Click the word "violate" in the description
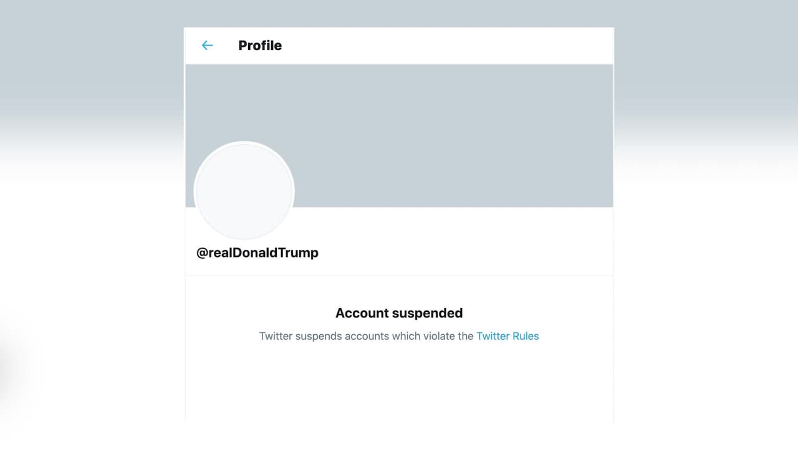 (x=437, y=336)
